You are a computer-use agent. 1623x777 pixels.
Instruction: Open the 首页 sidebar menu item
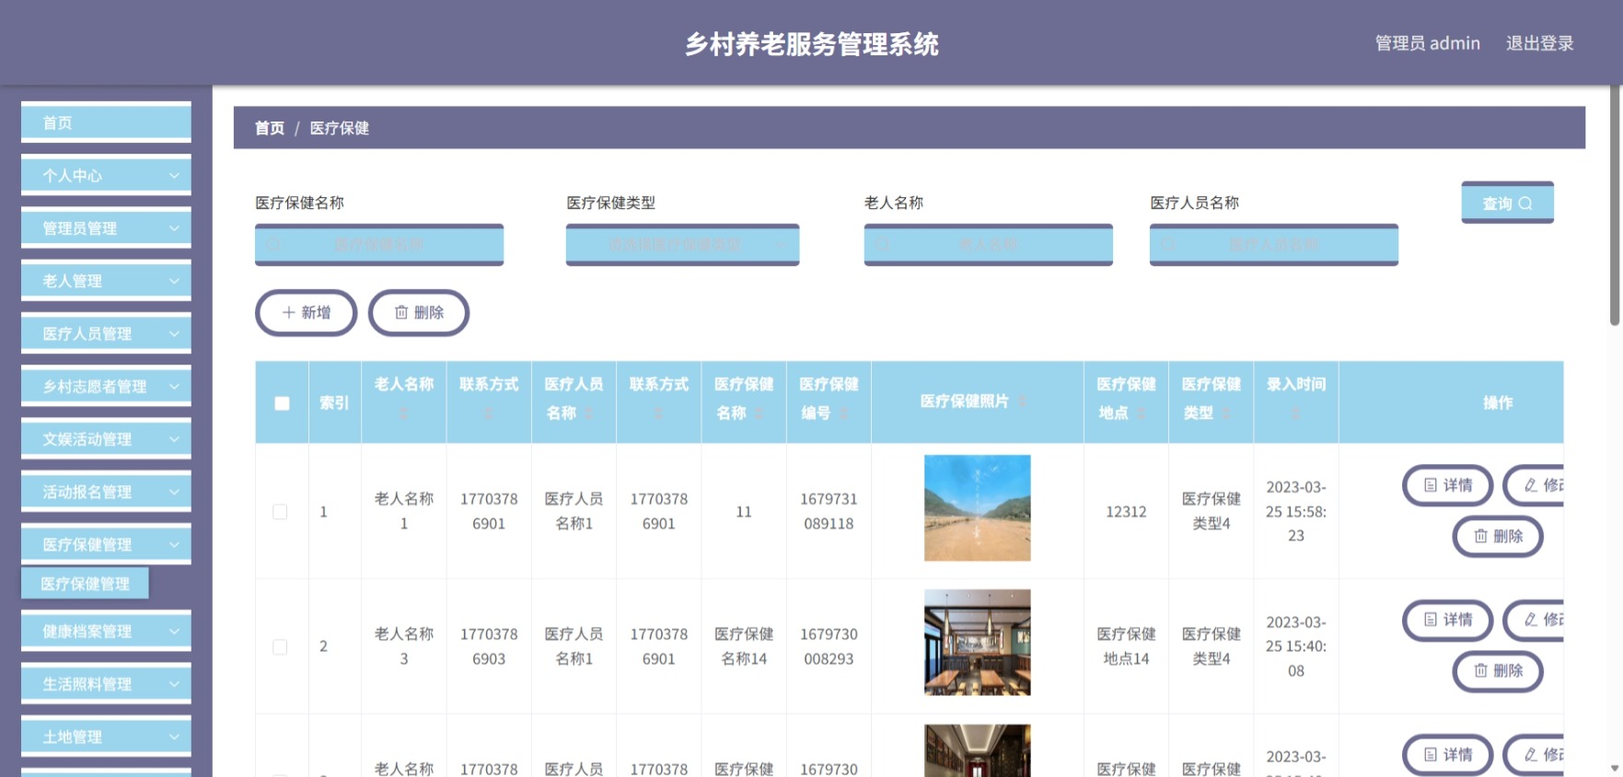click(x=106, y=122)
